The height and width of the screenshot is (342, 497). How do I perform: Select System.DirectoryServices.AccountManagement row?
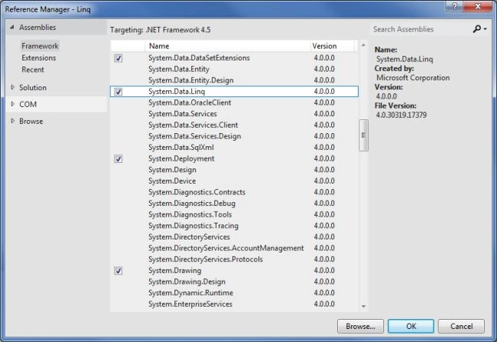click(x=234, y=248)
